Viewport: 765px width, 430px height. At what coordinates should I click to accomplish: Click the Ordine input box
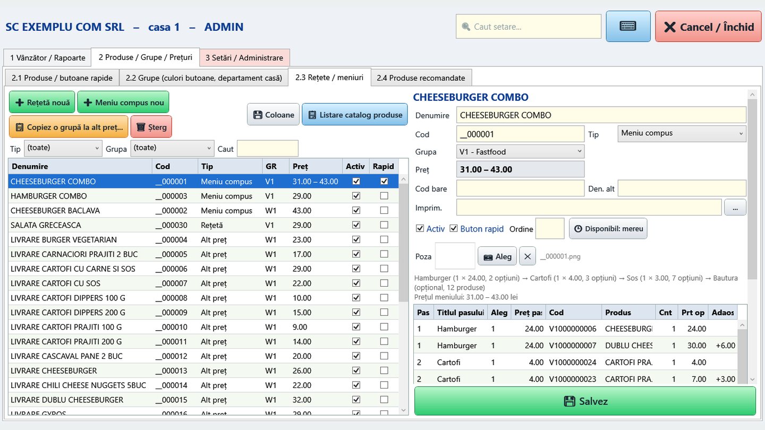550,229
